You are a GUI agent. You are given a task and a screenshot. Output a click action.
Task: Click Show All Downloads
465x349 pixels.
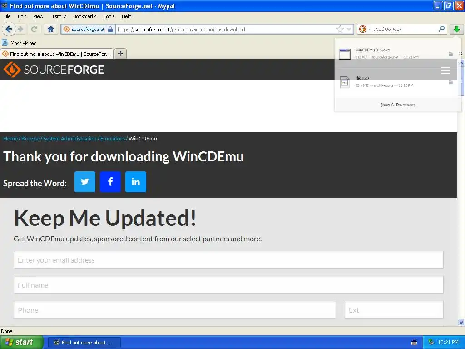pyautogui.click(x=397, y=105)
